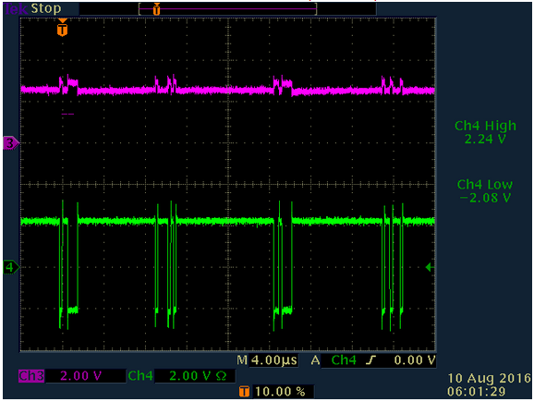Select the channel 4 ground reference marker
This screenshot has width=534, height=402.
[11, 267]
